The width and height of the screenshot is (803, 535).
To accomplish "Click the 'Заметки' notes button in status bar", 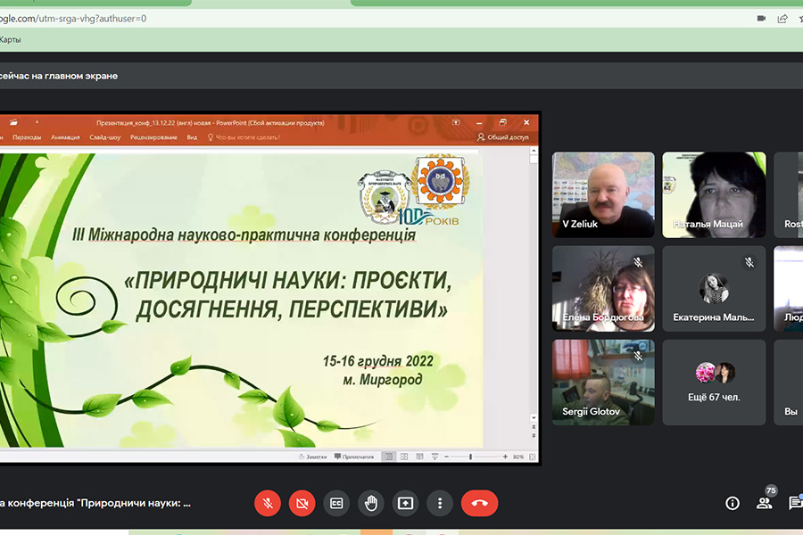I will [x=312, y=457].
